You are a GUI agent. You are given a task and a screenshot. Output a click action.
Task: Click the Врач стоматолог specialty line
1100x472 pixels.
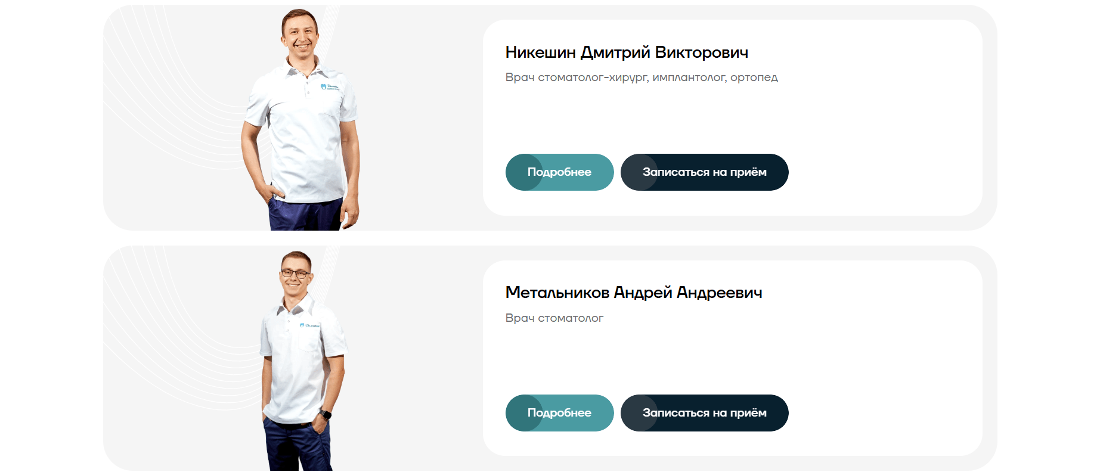(554, 318)
